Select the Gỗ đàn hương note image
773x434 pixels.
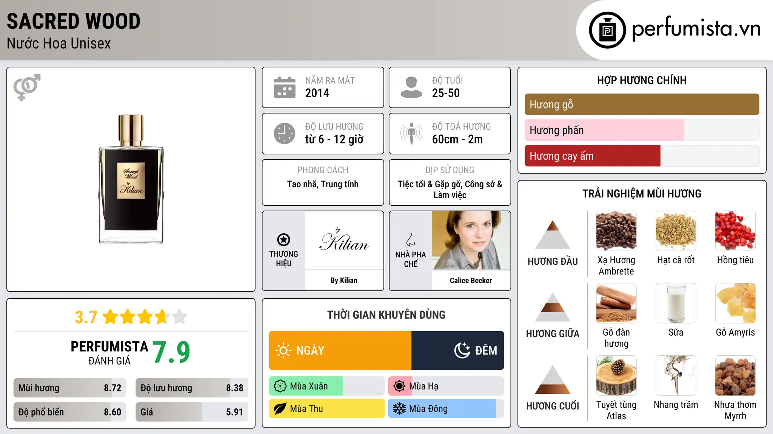(616, 303)
